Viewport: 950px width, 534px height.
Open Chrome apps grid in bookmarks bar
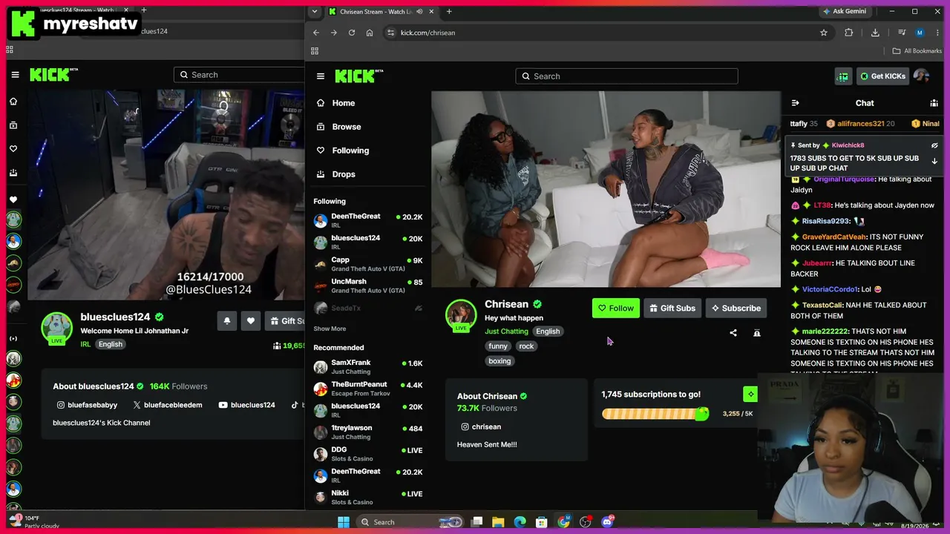coord(315,50)
